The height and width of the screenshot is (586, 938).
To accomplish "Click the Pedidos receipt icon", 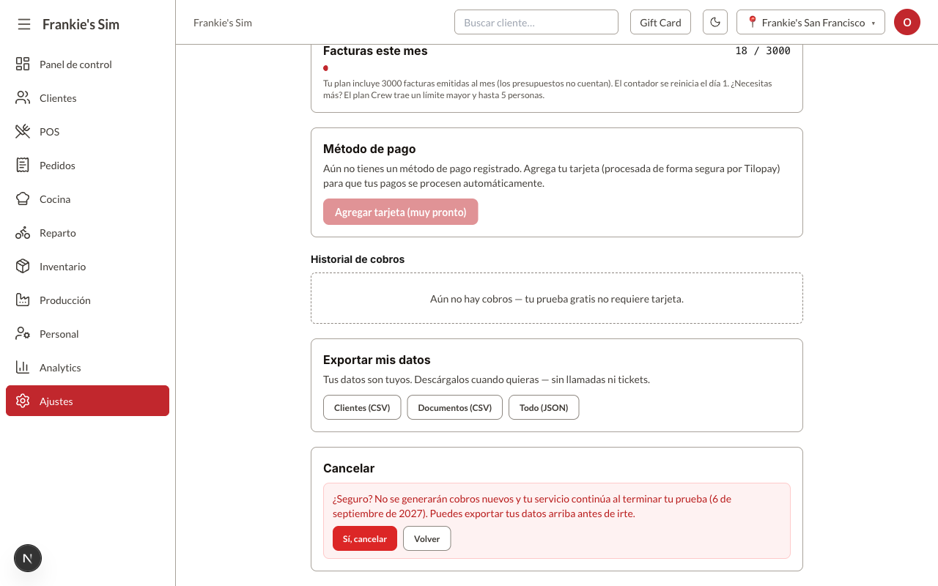I will click(x=23, y=165).
